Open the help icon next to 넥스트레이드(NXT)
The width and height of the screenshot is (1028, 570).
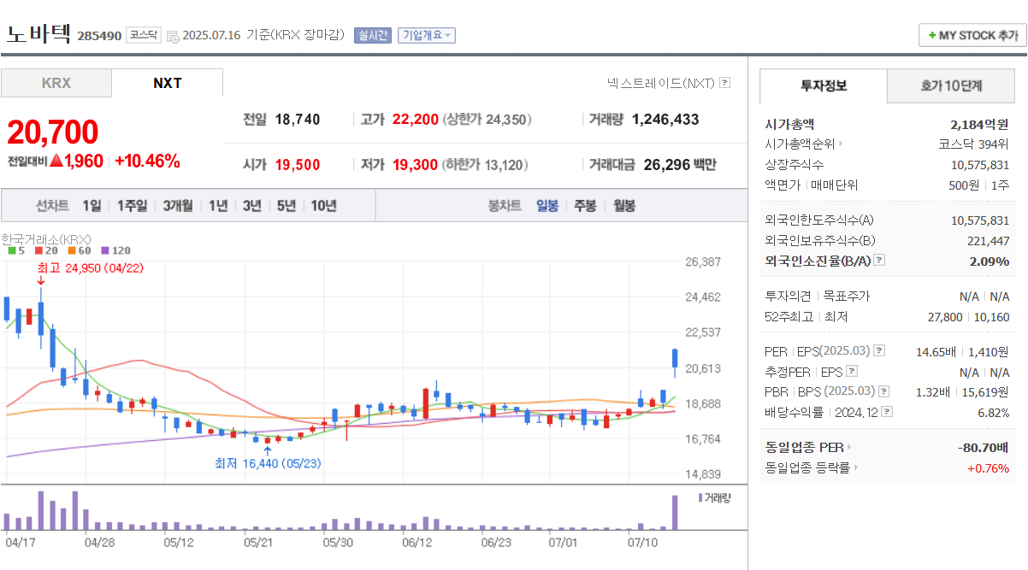coord(724,83)
